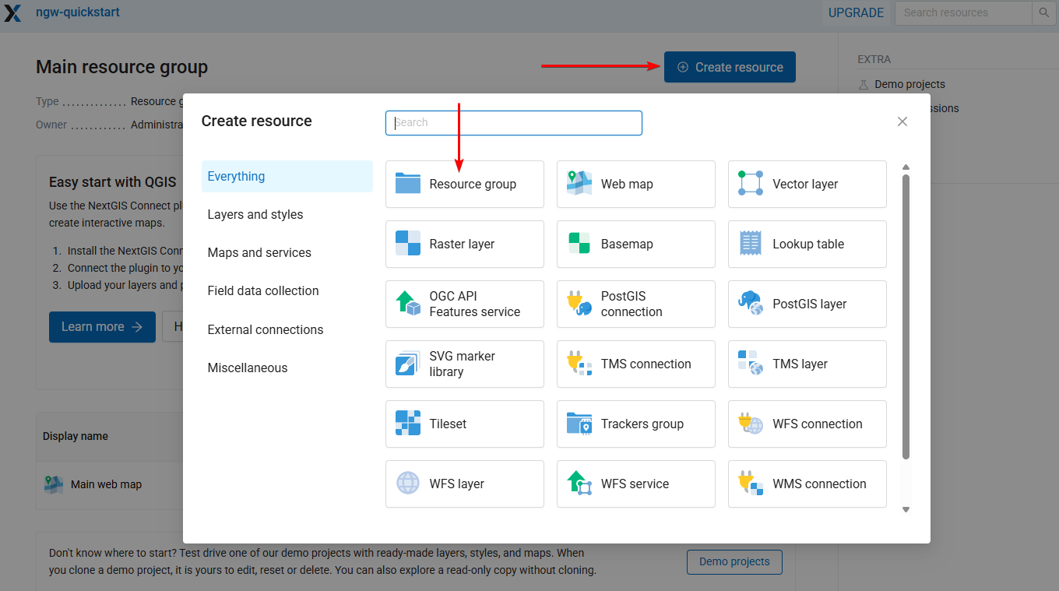Click the WFS service button

click(x=635, y=484)
